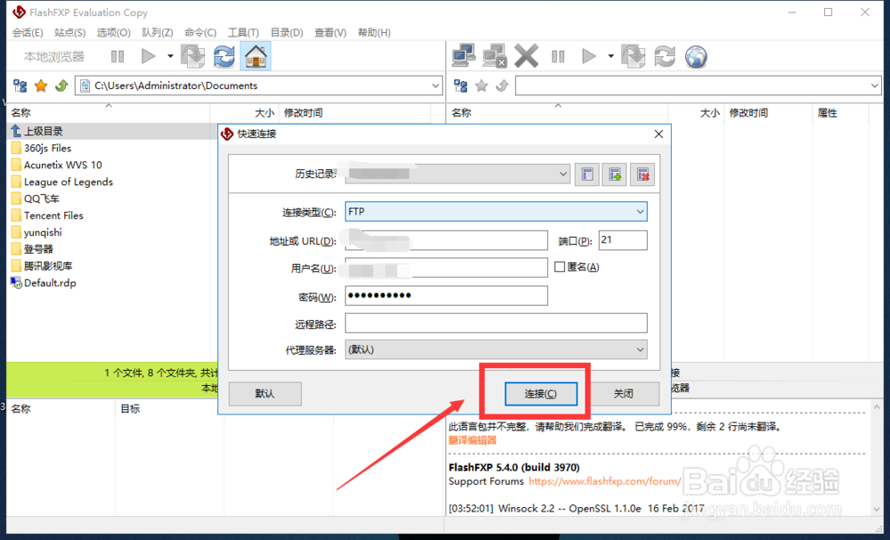Open the 会话(E) menu
The image size is (890, 540).
28,32
